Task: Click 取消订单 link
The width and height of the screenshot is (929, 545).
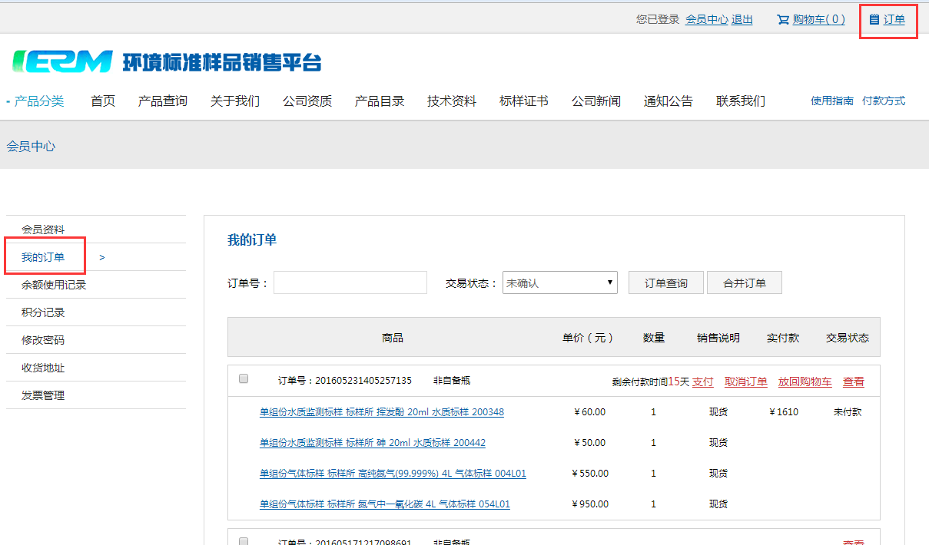Action: tap(745, 381)
